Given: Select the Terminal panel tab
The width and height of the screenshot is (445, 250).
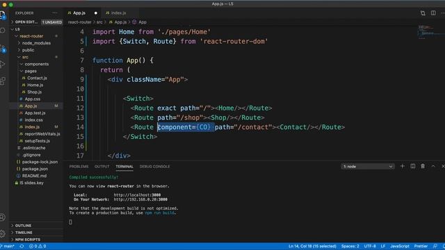Looking at the screenshot, I should click(x=124, y=167).
